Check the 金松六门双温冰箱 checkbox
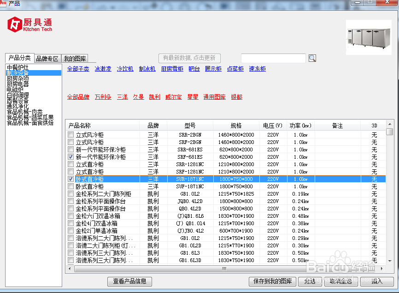Screen dimensions: 399x293 click(71, 216)
